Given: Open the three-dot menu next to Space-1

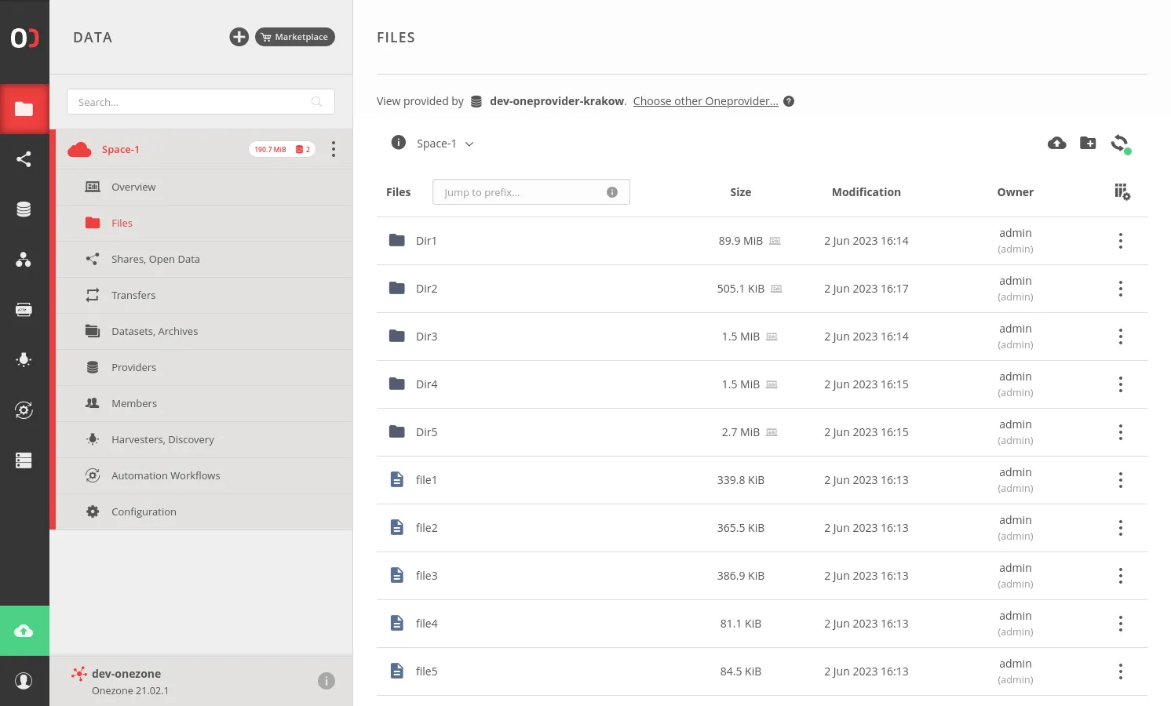Looking at the screenshot, I should (x=334, y=149).
